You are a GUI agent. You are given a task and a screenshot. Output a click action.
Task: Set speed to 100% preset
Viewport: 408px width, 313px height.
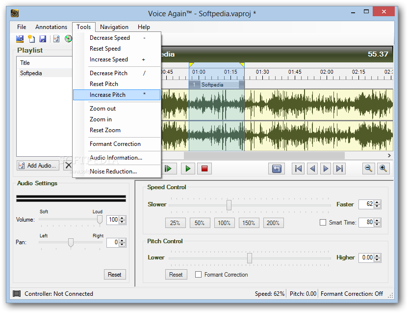(224, 223)
